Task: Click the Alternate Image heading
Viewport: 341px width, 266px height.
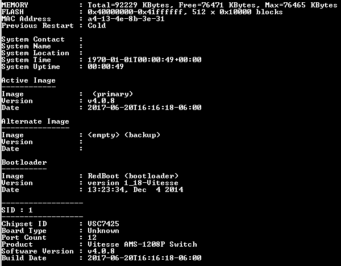Action: coord(35,121)
